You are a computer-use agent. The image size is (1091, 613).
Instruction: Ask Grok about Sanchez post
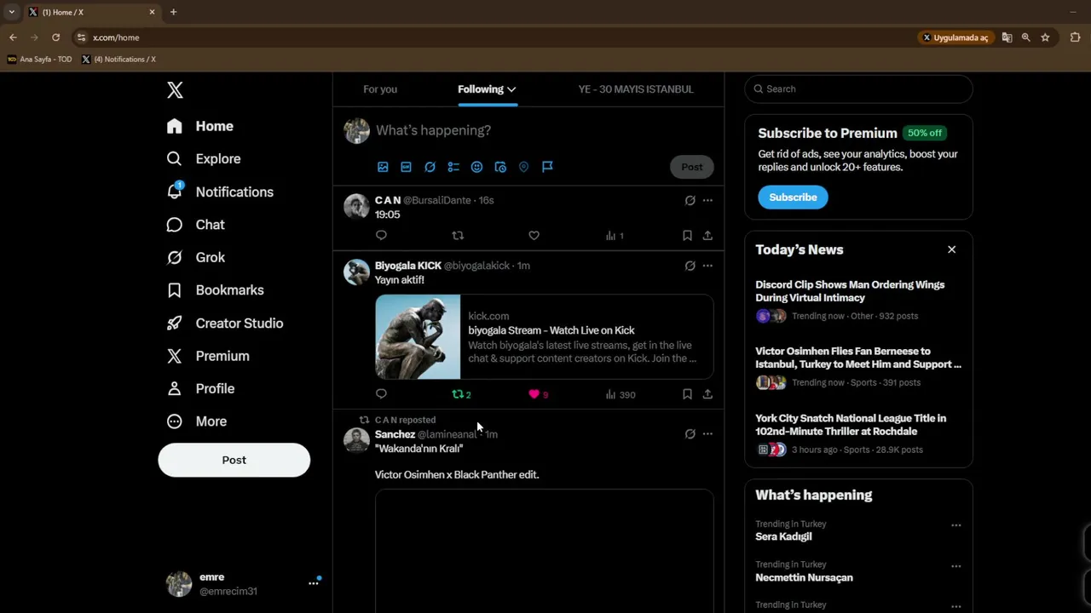pyautogui.click(x=690, y=434)
